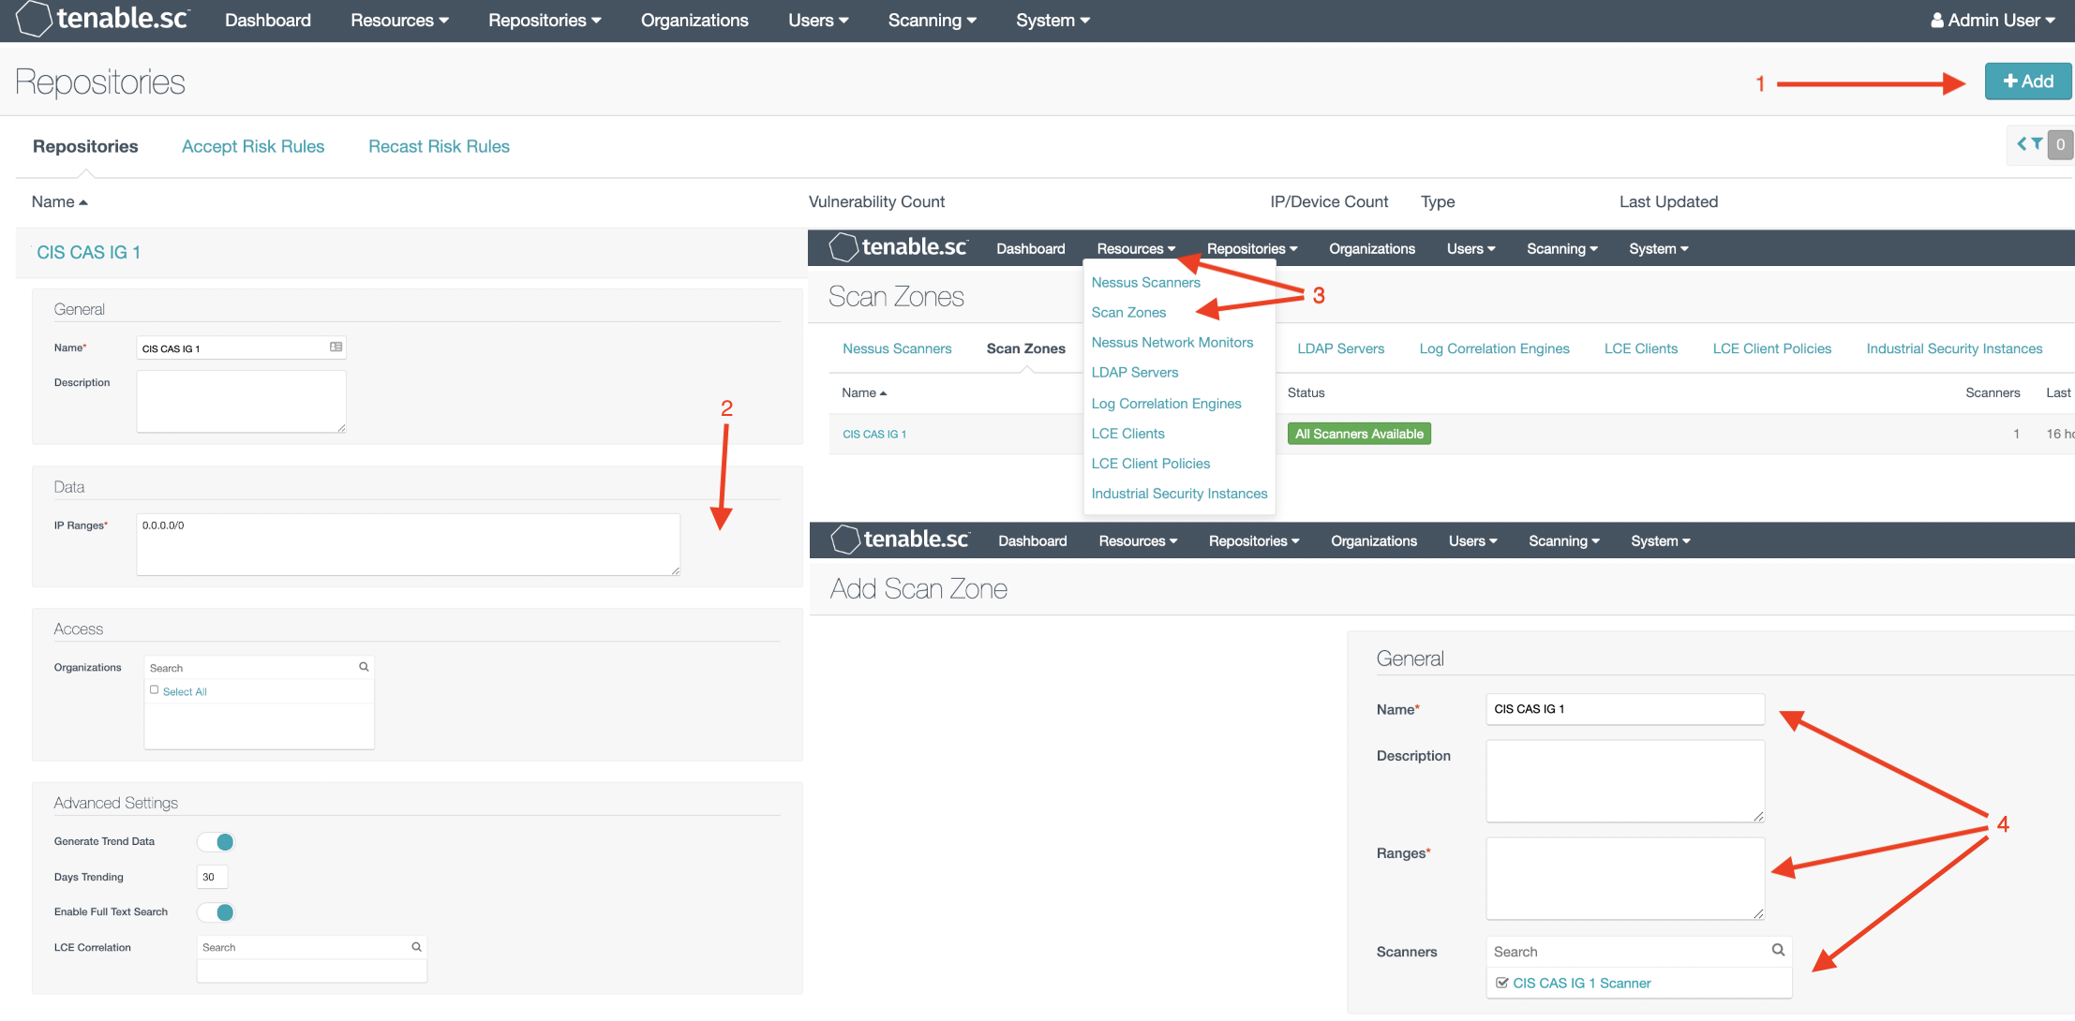Screen dimensions: 2075x1021
Task: Check the Select All organizations checkbox
Action: 154,689
